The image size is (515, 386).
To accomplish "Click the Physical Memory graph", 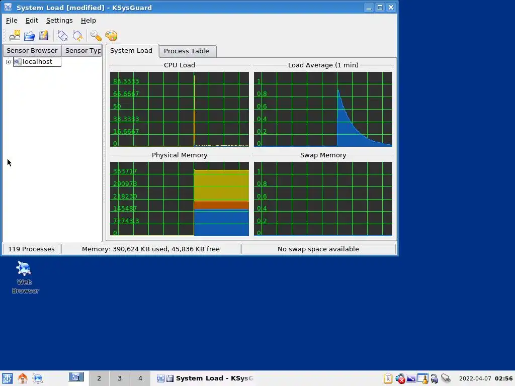I will click(x=180, y=199).
